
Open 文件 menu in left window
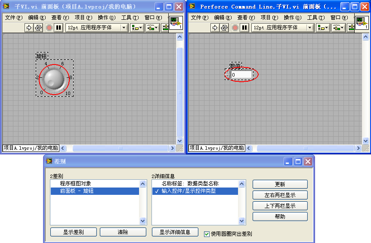(13, 18)
